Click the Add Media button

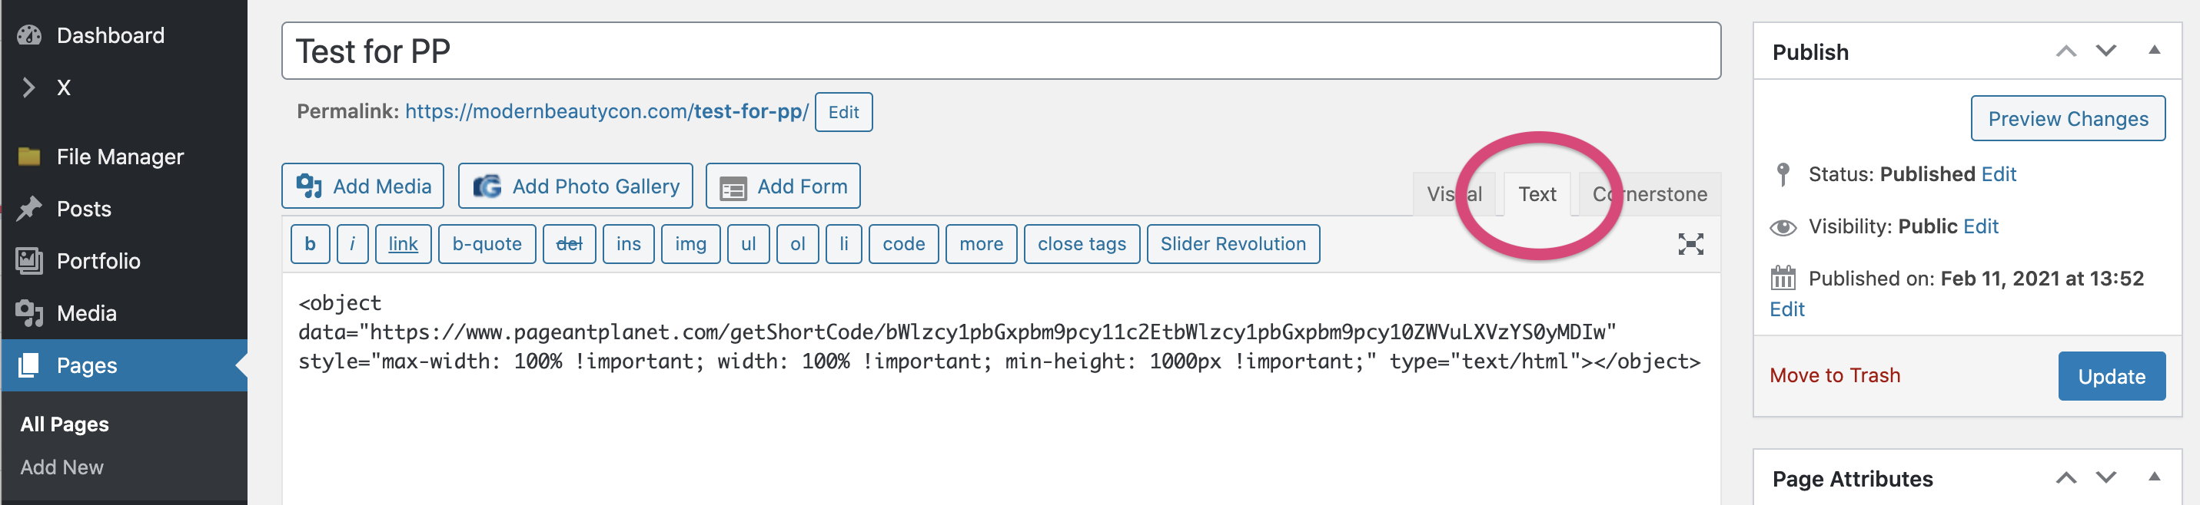363,186
